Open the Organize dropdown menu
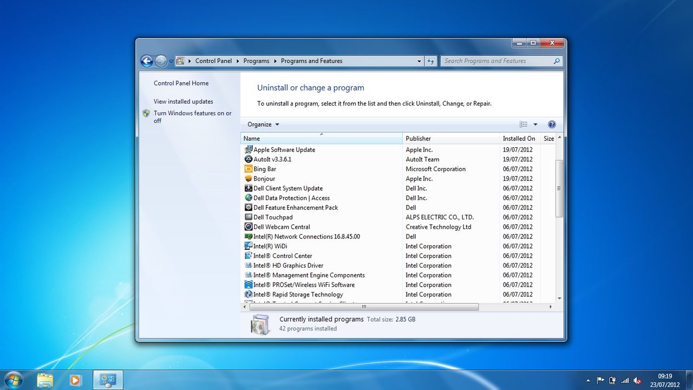The width and height of the screenshot is (693, 390). tap(263, 125)
